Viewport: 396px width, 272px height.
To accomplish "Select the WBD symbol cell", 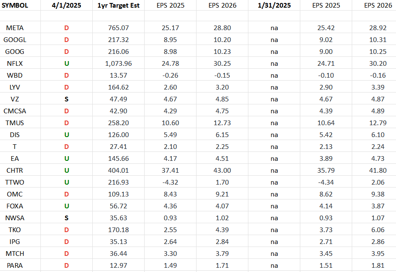I will coord(14,75).
